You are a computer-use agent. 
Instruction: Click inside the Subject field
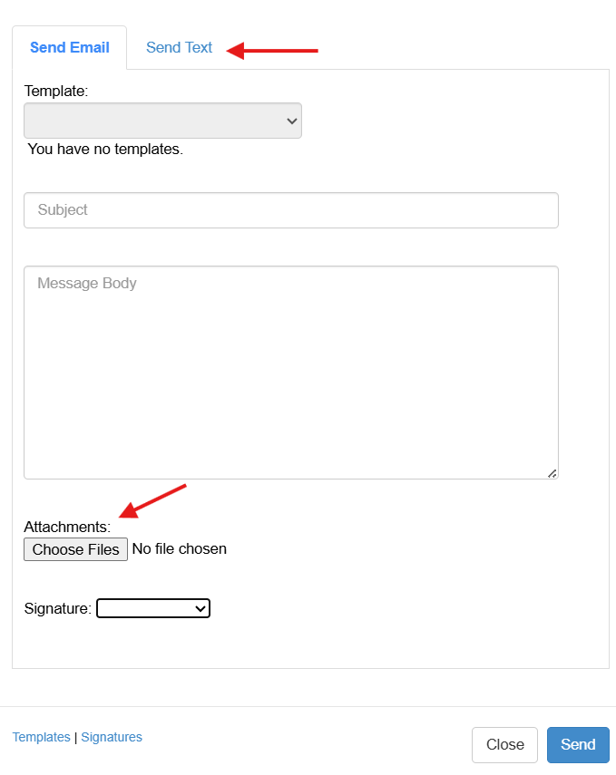290,209
